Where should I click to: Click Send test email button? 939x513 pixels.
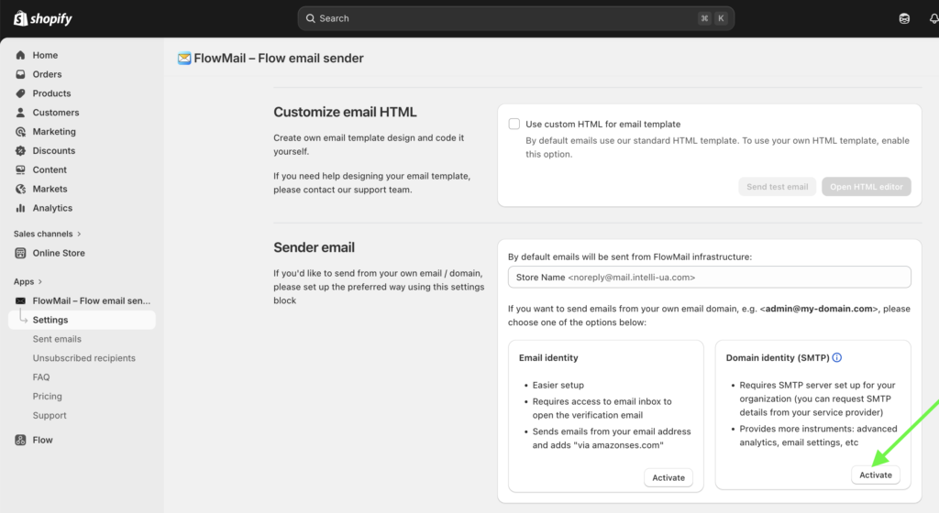tap(777, 187)
